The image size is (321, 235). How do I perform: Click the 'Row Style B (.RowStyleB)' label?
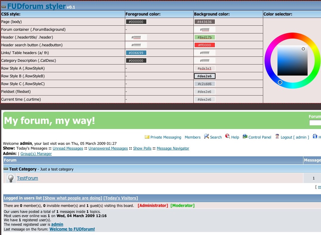[23, 76]
